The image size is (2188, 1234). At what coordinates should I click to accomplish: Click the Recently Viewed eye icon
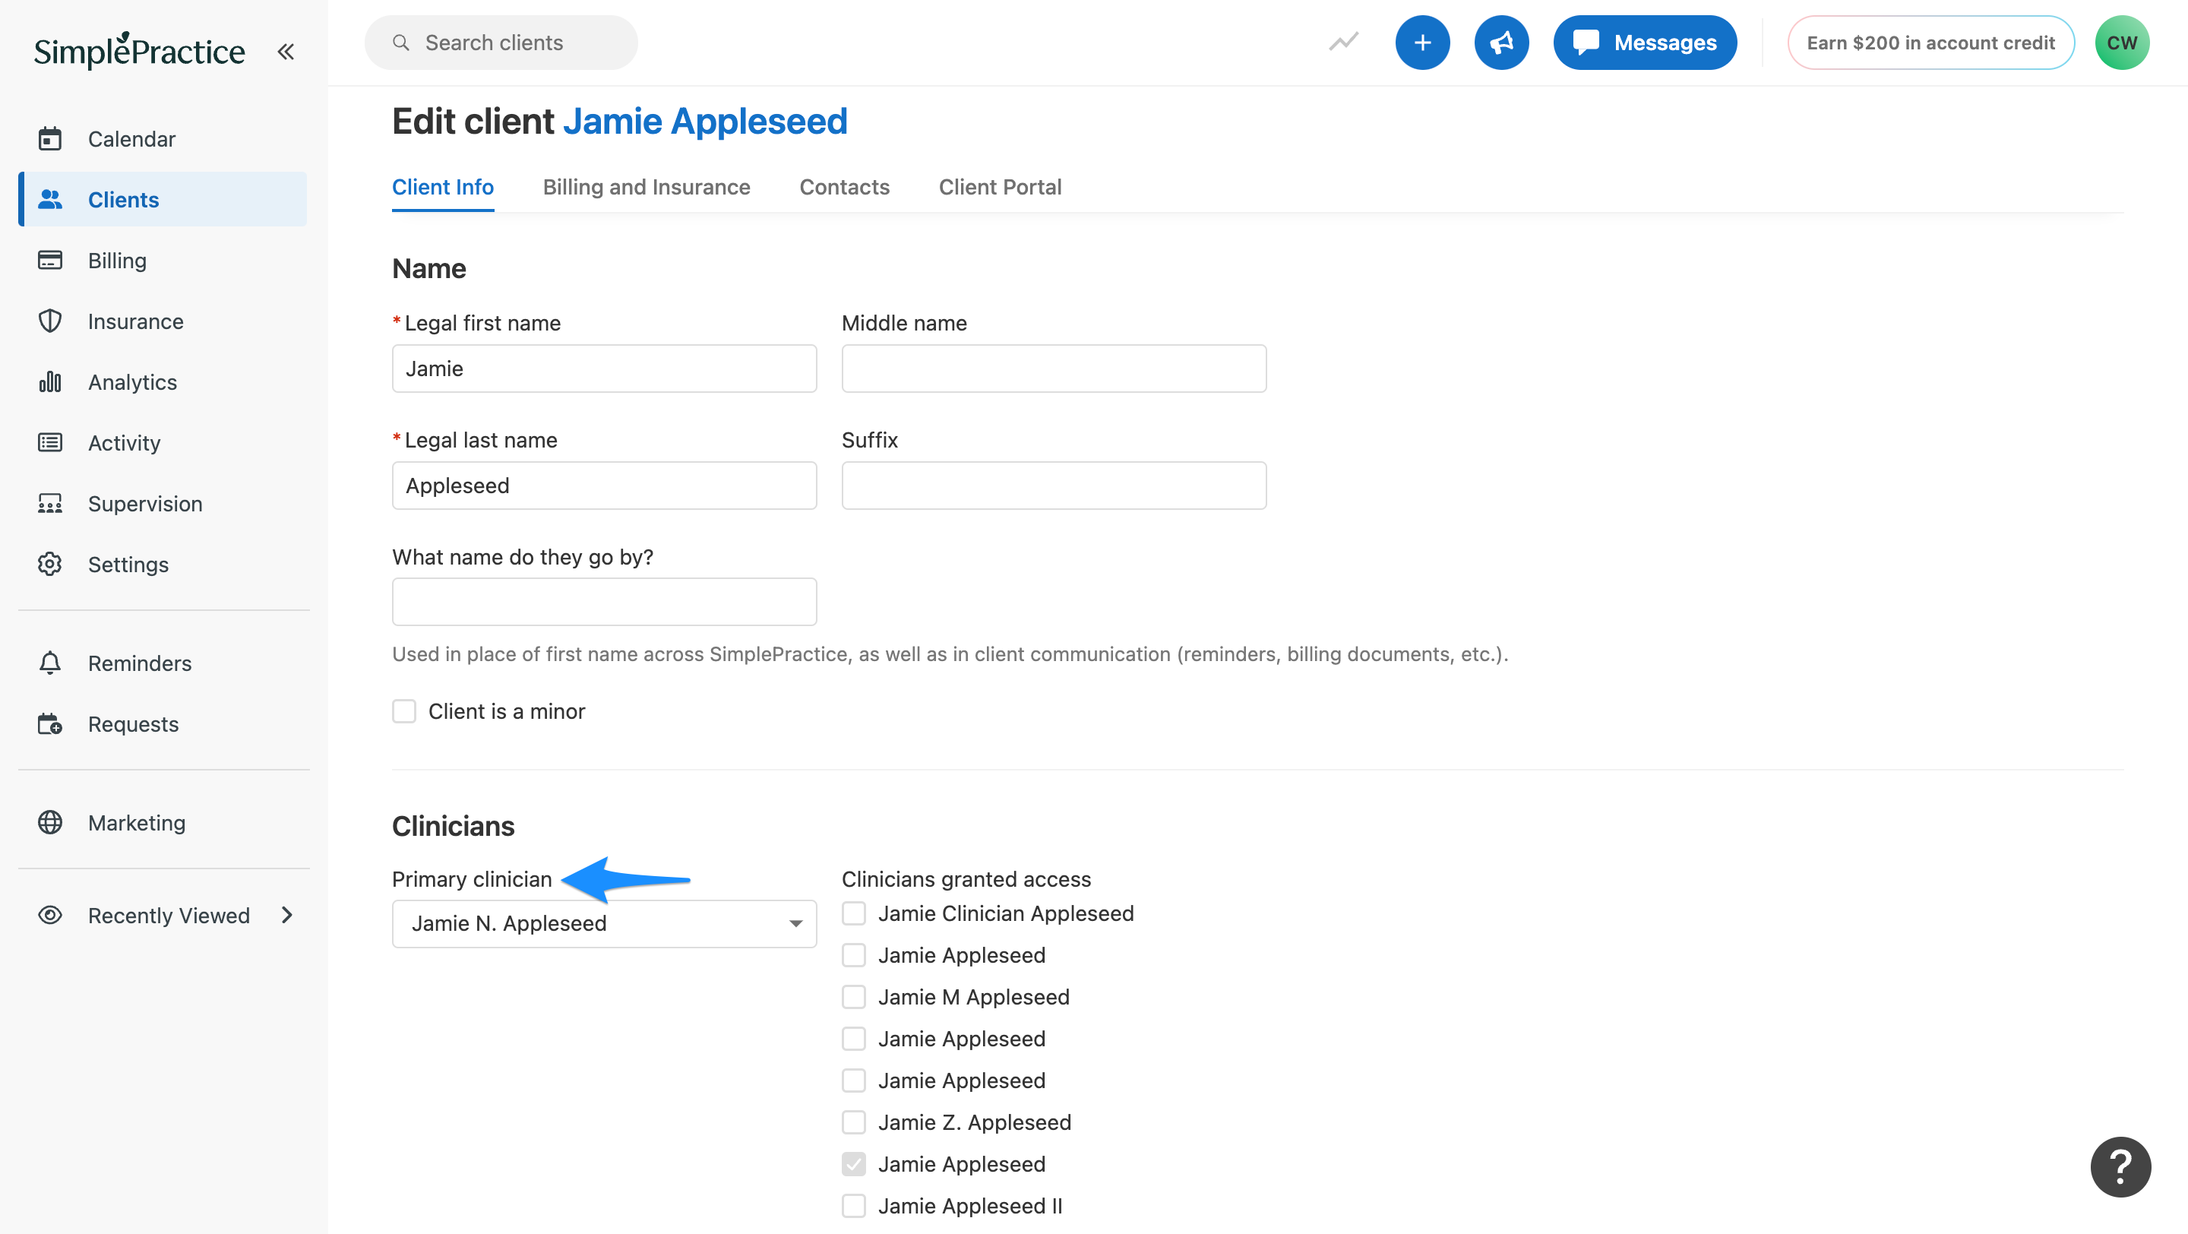[50, 915]
